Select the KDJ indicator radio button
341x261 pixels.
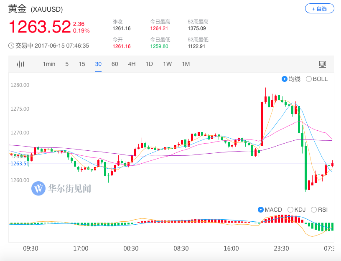tap(290, 210)
